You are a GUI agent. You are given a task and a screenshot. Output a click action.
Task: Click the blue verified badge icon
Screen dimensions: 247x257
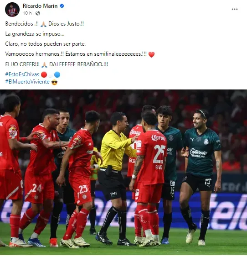pos(62,6)
